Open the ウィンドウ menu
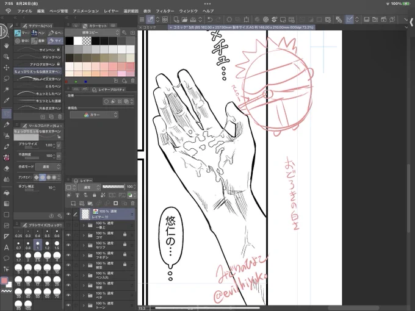This screenshot has height=311, width=415. [189, 11]
